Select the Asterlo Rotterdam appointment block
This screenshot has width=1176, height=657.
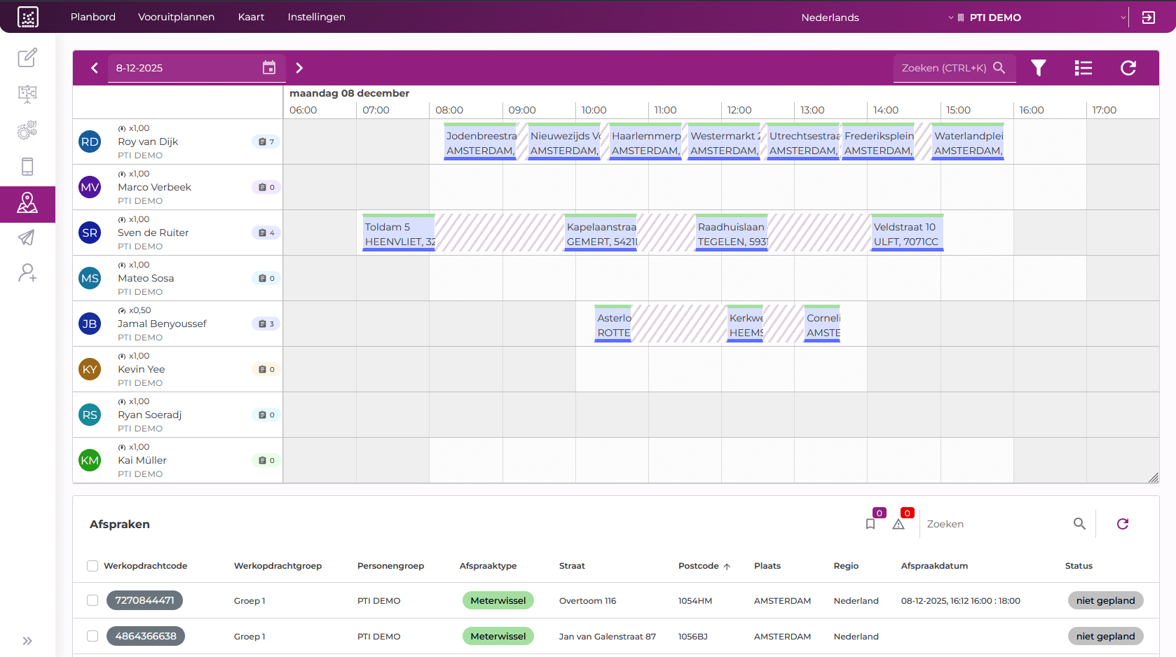coord(613,324)
